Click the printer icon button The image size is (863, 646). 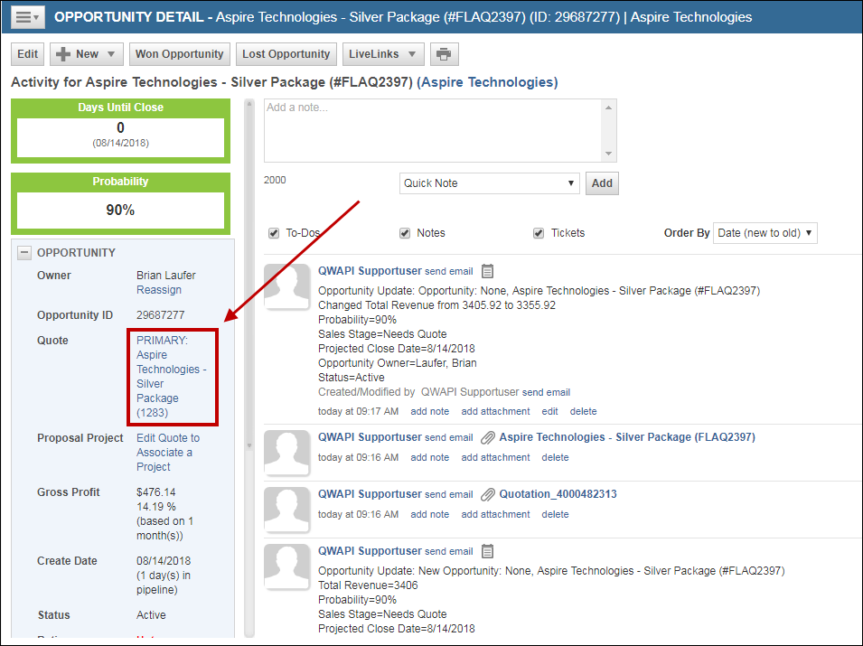444,54
